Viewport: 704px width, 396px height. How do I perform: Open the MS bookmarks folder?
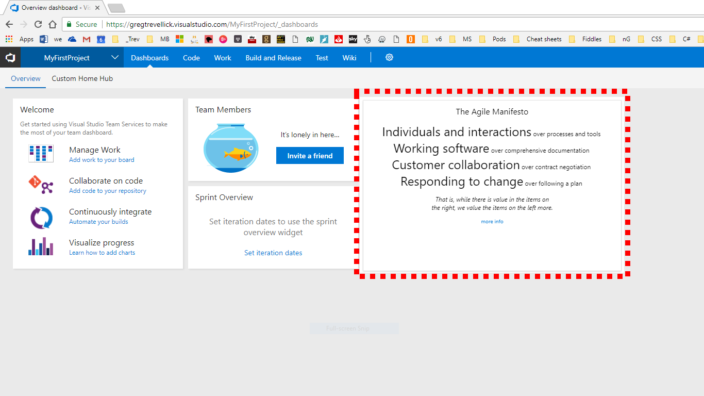(x=460, y=39)
